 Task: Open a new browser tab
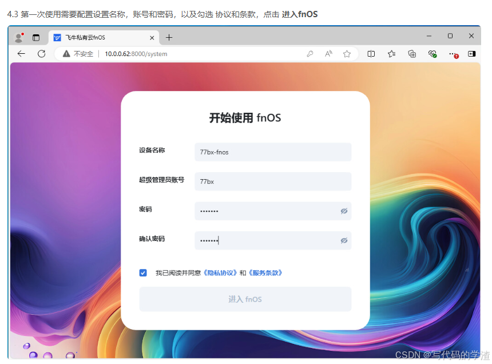(x=168, y=37)
